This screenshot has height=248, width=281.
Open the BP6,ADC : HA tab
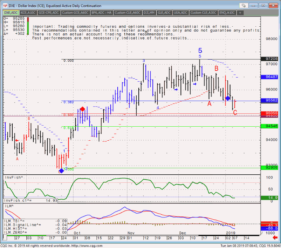point(102,13)
